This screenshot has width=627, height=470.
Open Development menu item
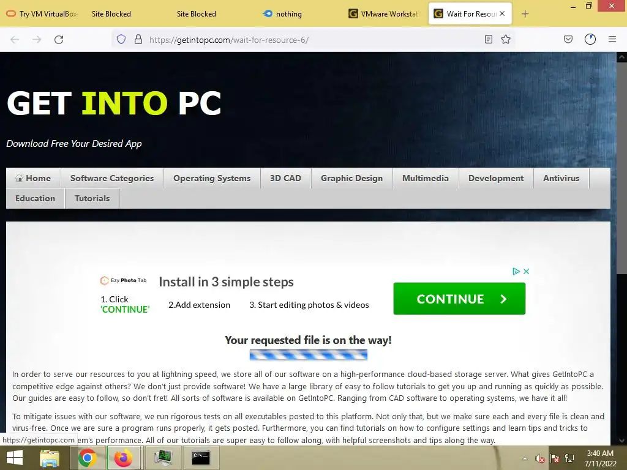[x=496, y=178]
